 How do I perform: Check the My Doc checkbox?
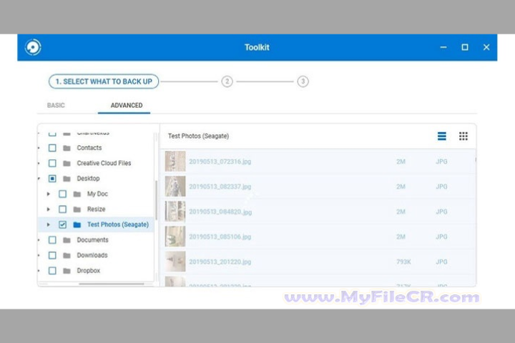tap(62, 194)
